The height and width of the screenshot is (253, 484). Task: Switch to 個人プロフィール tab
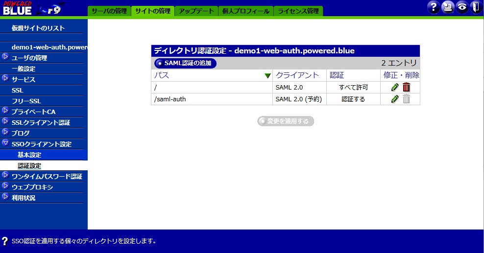pos(246,11)
